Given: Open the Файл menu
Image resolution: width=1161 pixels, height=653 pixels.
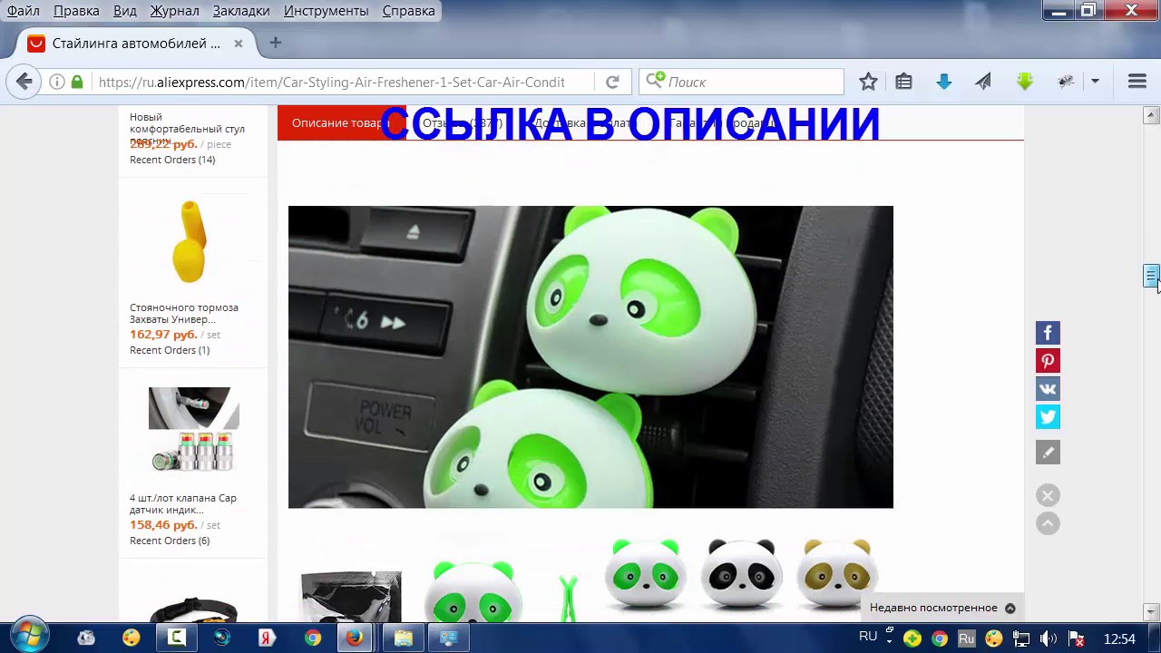Looking at the screenshot, I should click(24, 11).
